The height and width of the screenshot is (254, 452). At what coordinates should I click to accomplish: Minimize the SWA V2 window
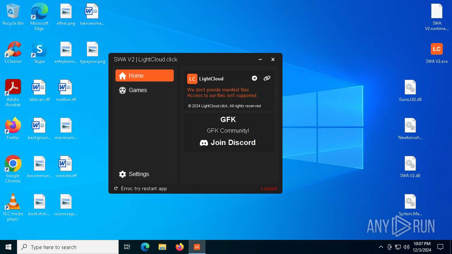pos(260,59)
